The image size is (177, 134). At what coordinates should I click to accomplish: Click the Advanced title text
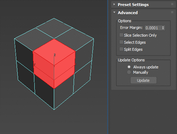pos(128,13)
